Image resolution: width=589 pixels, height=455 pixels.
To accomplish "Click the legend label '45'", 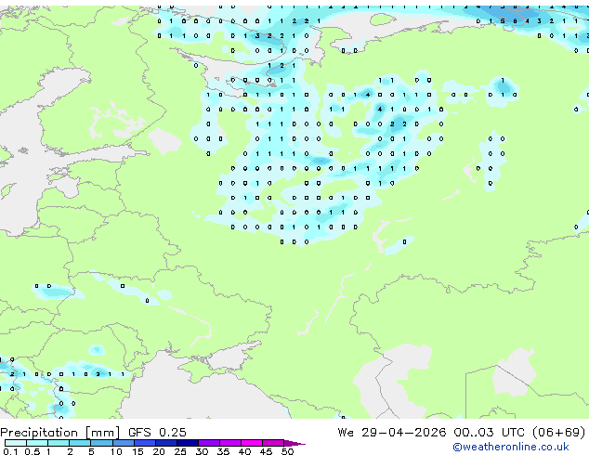I will pyautogui.click(x=267, y=451).
